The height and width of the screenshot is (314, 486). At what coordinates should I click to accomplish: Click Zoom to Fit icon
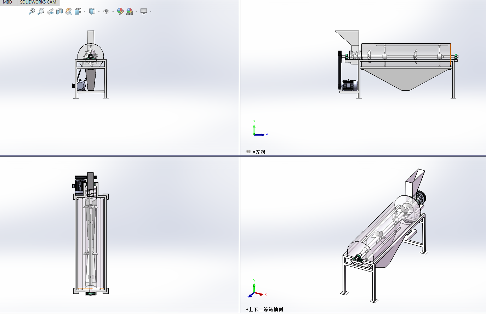[x=32, y=11]
